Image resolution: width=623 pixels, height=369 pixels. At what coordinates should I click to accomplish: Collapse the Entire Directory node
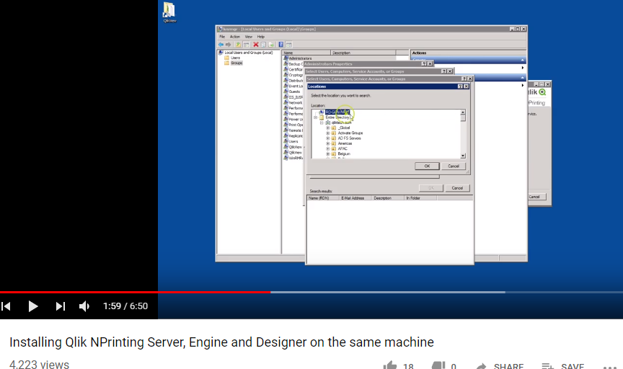(316, 117)
